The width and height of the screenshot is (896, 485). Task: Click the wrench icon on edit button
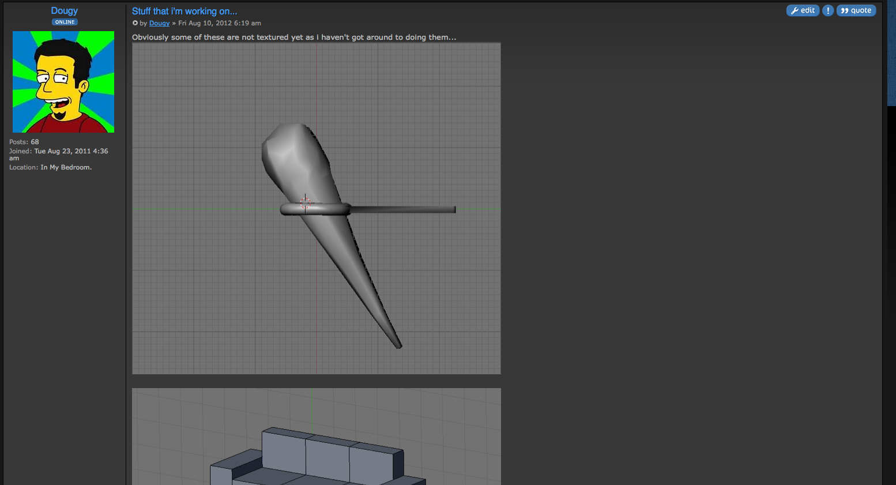click(x=795, y=10)
